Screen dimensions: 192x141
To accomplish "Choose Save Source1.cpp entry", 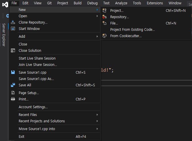I will (55, 72).
